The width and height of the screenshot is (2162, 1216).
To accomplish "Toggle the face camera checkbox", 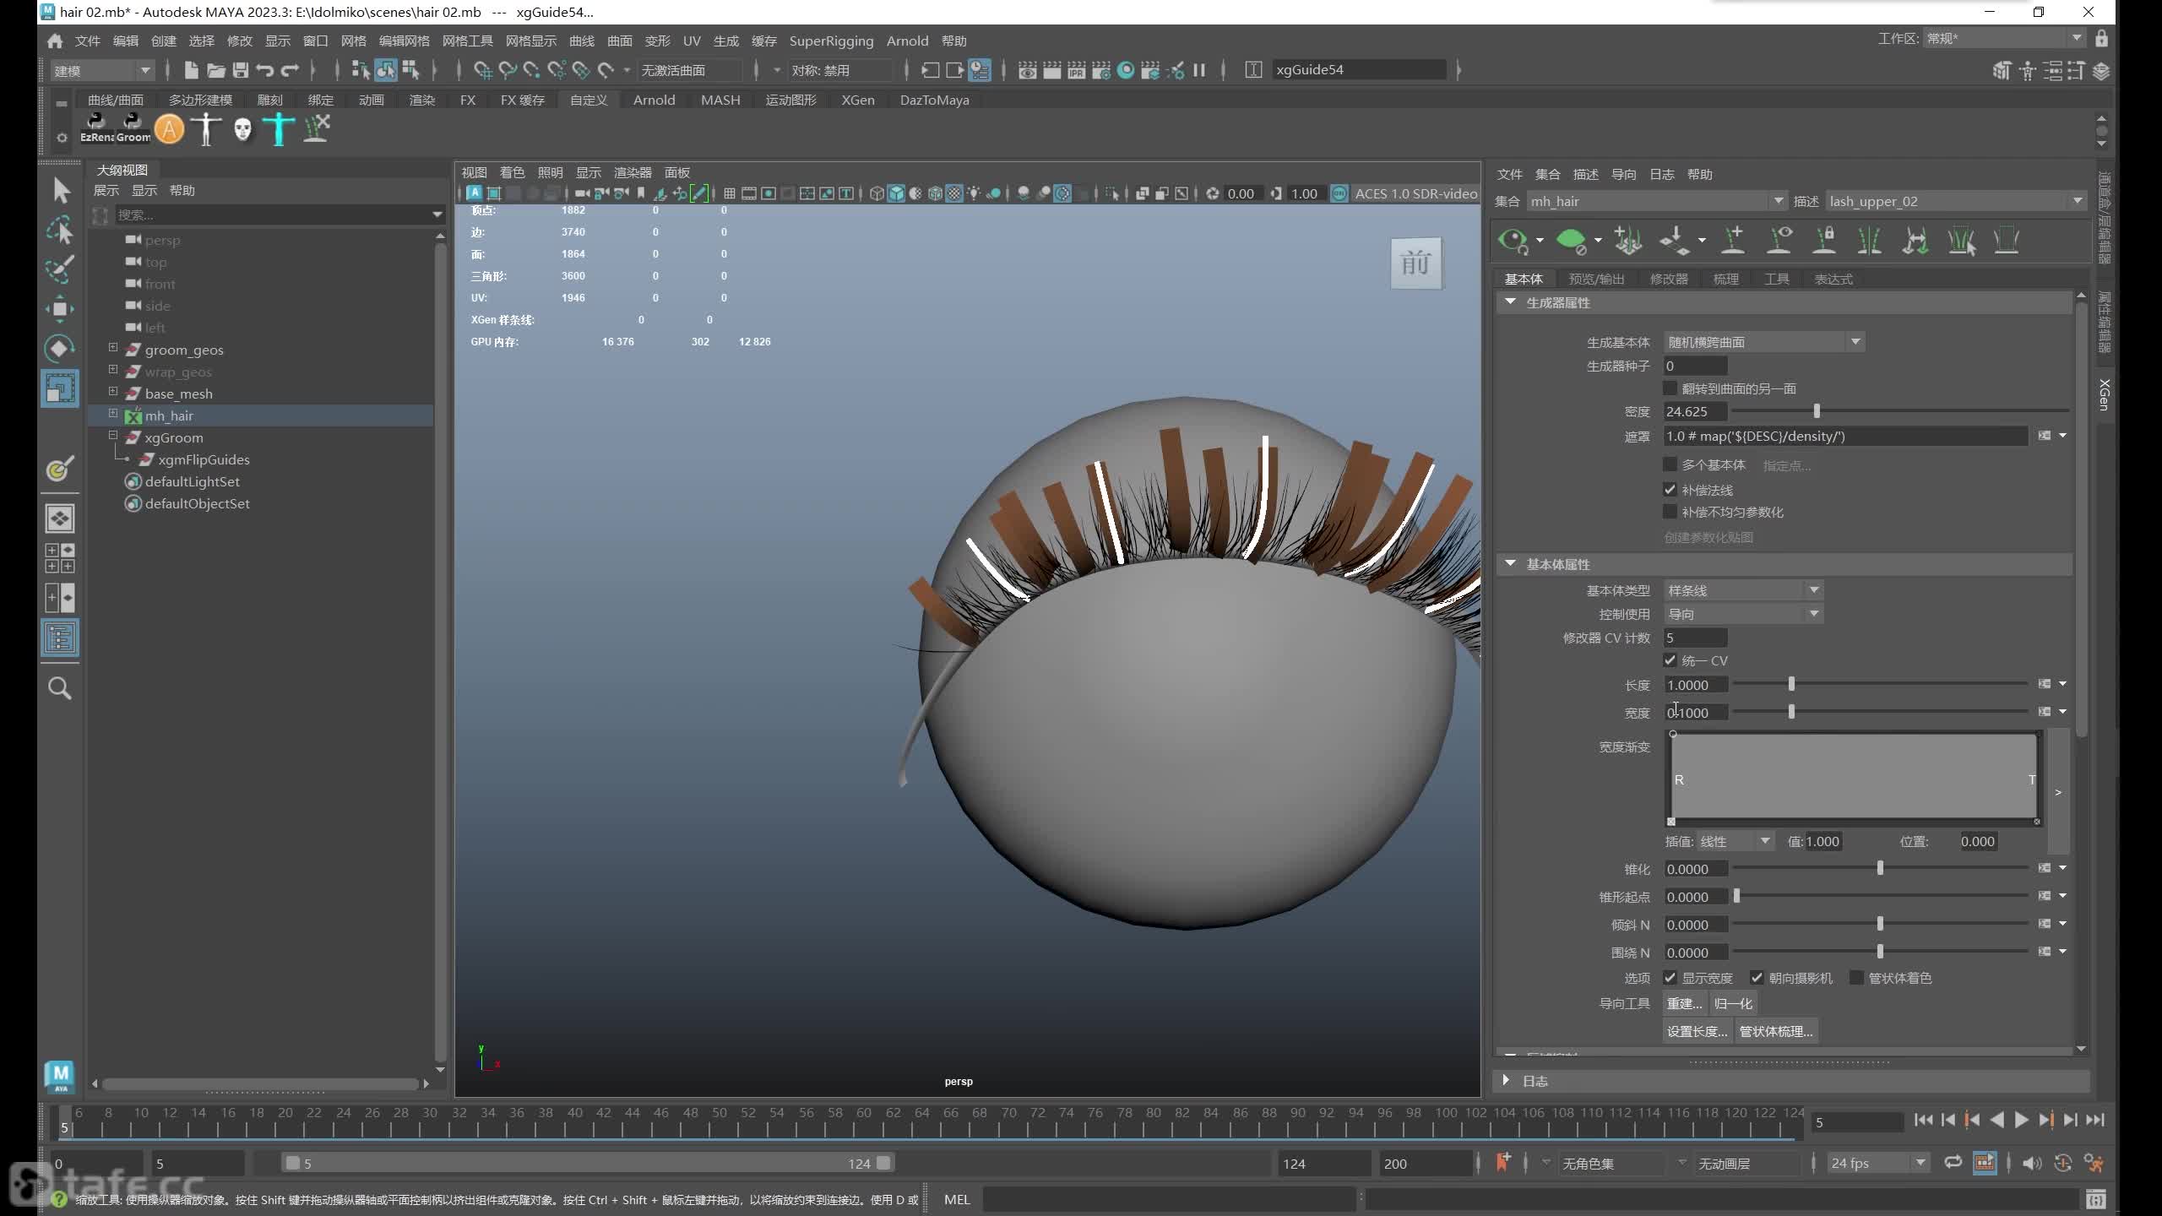I will [x=1757, y=978].
